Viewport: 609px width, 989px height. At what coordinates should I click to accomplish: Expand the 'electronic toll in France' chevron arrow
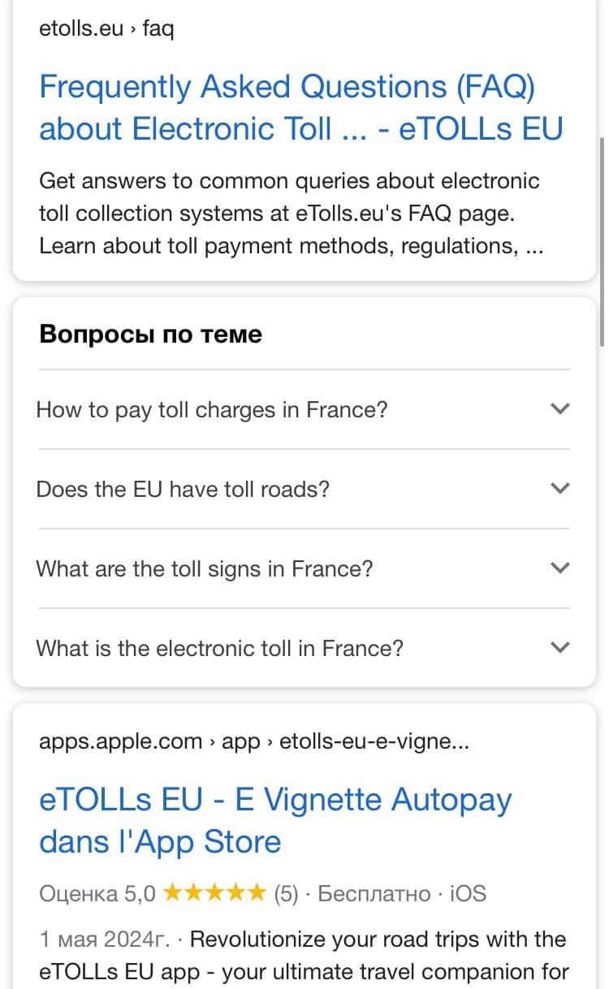[560, 647]
